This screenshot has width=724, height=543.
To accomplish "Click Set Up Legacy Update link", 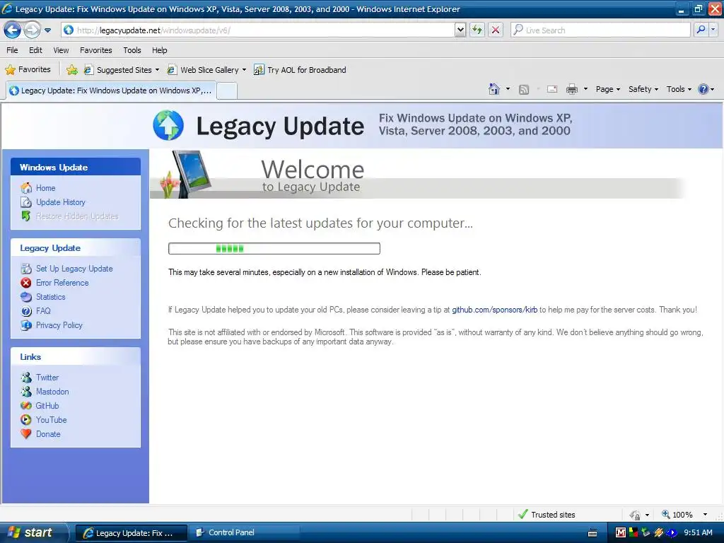I will 74,269.
